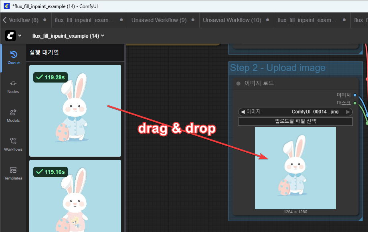
Task: Click the 마스크 output connector dot
Action: pos(355,103)
